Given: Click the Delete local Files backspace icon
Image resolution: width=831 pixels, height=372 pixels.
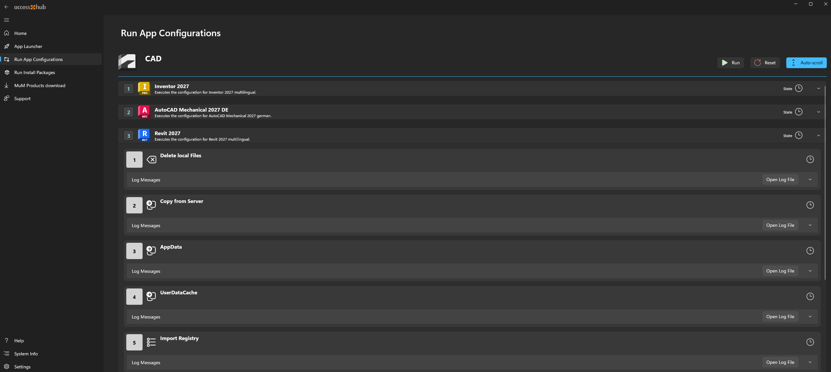Looking at the screenshot, I should click(x=151, y=160).
